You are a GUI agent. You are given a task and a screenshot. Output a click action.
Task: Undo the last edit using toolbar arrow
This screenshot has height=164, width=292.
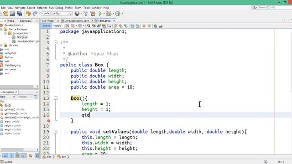click(x=28, y=13)
